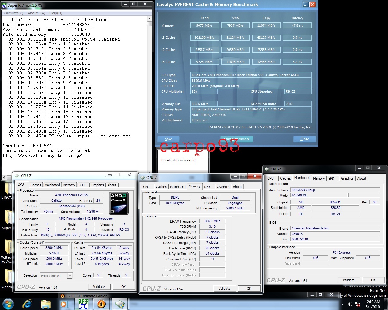Switch to Caches tab in CPU-Z processor window
388x310 pixels.
35,185
